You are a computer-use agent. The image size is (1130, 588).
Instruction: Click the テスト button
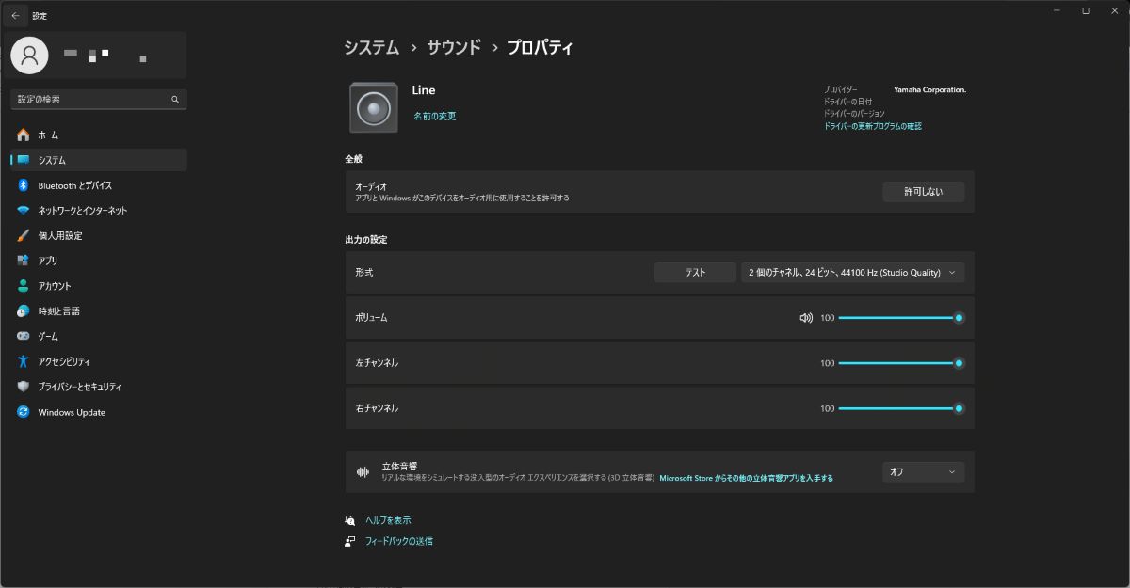[695, 273]
